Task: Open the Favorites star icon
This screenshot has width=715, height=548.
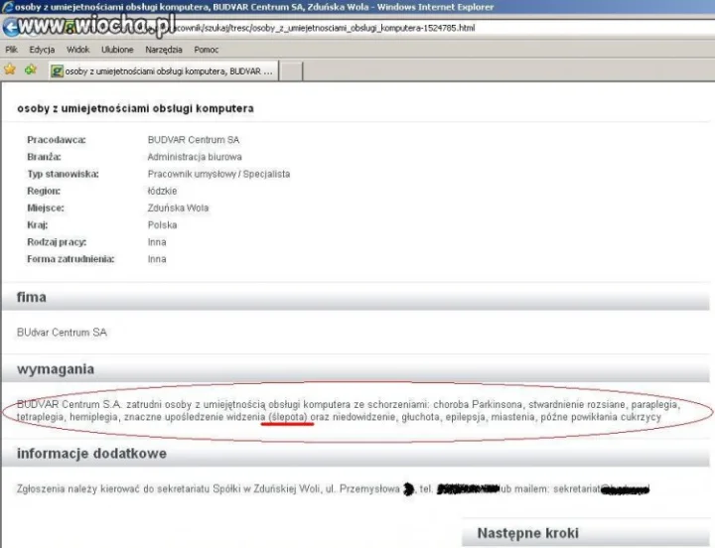Action: click(x=10, y=69)
